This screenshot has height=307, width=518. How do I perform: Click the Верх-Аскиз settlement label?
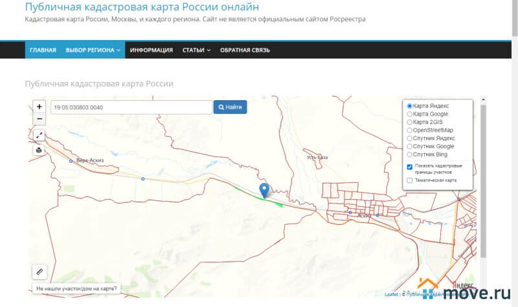tap(90, 160)
